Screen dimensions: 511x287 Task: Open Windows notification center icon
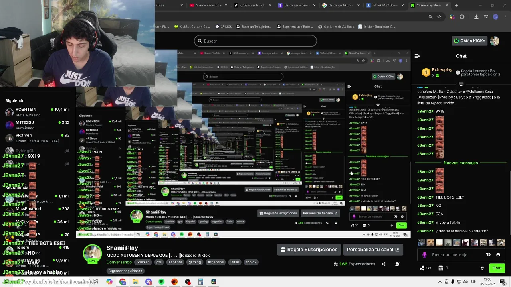(x=503, y=282)
